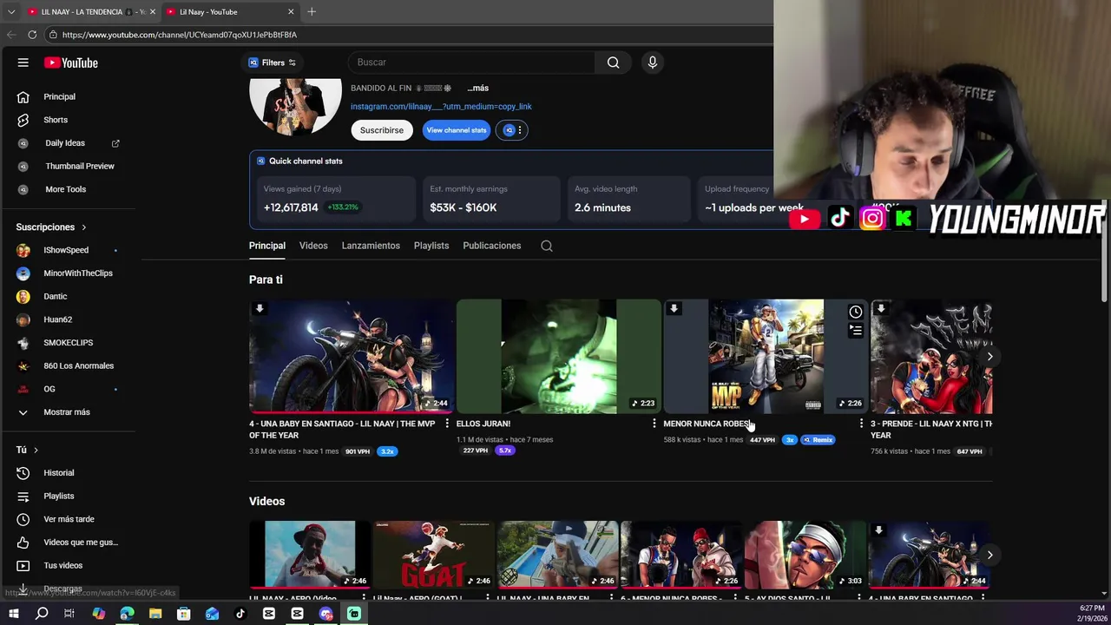1111x625 pixels.
Task: Switch to the Lanzamientos tab
Action: pyautogui.click(x=371, y=246)
